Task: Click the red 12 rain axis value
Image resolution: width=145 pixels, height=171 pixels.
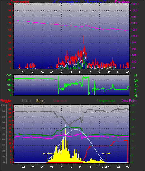Action: (10, 140)
